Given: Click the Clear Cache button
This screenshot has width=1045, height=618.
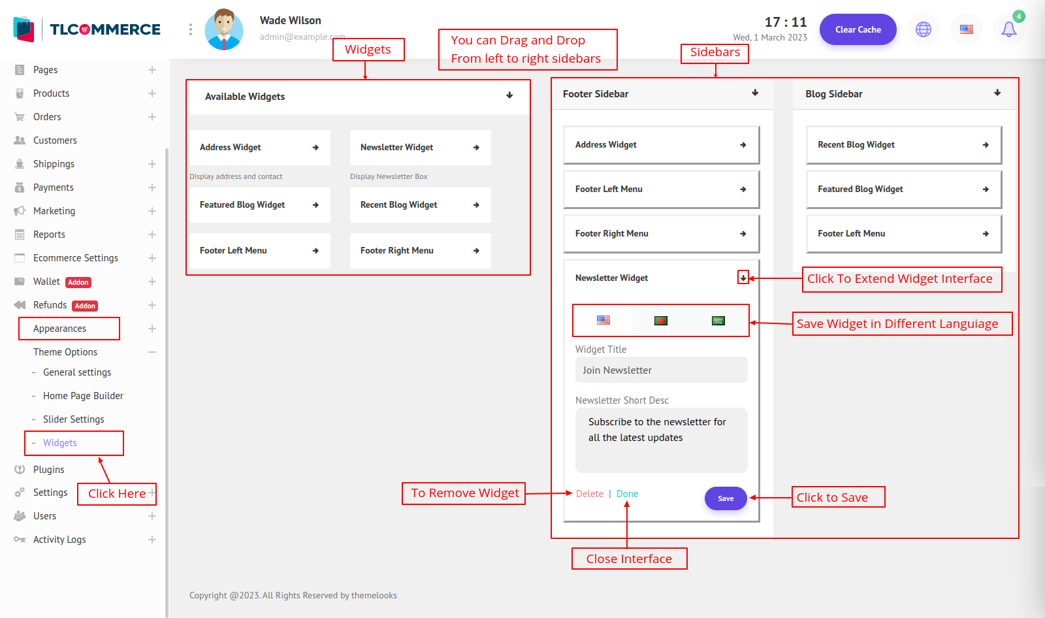Looking at the screenshot, I should tap(858, 29).
